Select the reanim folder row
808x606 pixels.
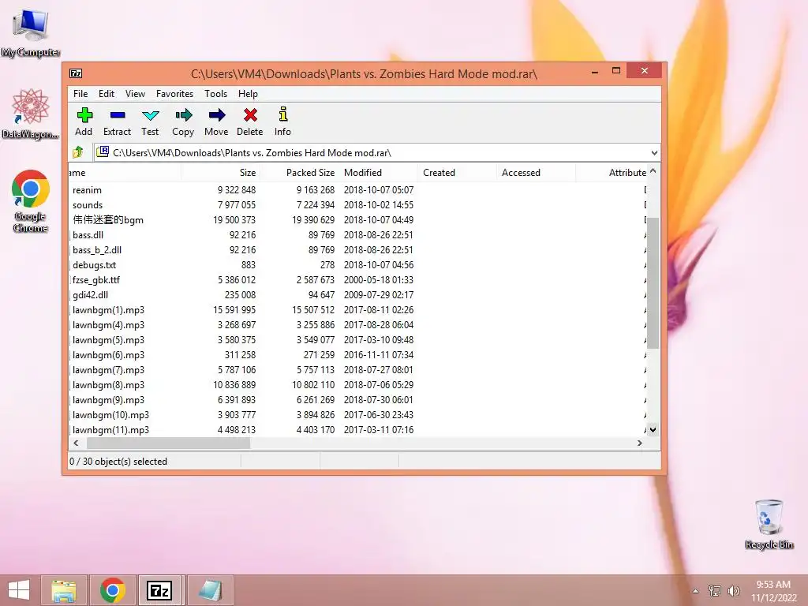[357, 190]
